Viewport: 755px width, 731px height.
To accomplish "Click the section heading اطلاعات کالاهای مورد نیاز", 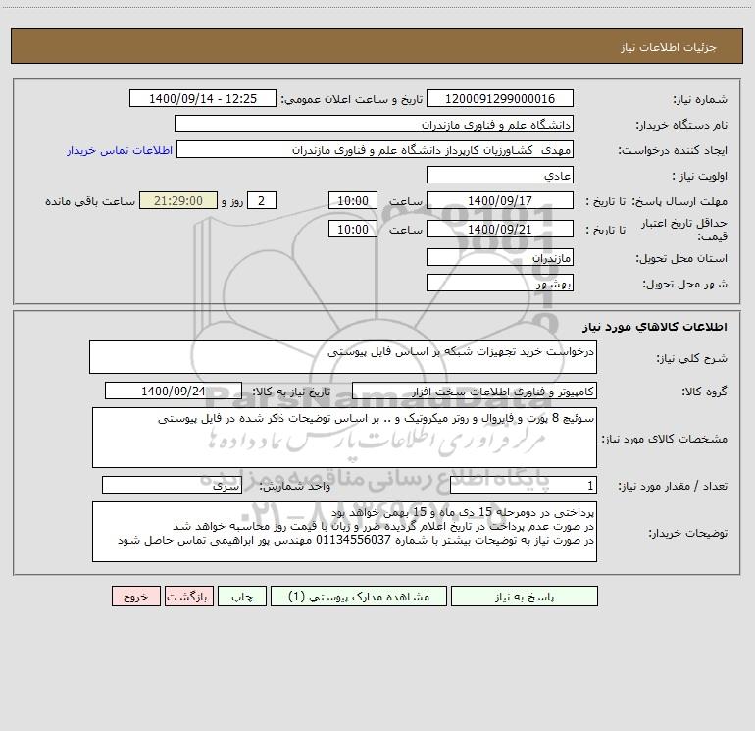I will tap(655, 327).
